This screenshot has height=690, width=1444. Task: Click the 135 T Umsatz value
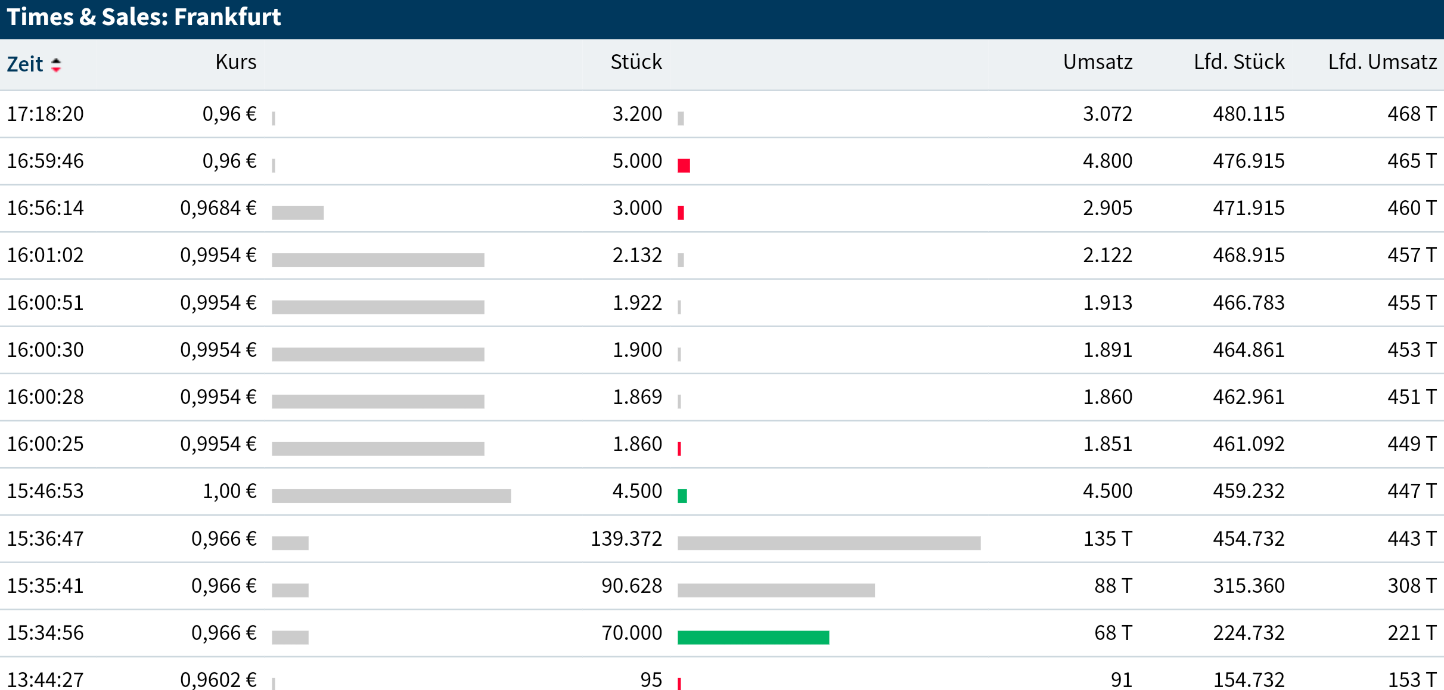[1107, 539]
